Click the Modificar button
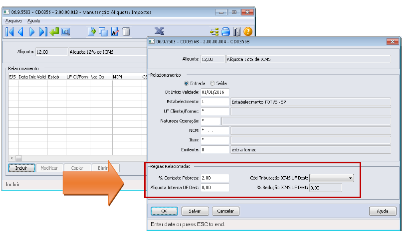407x236 pixels. coord(49,168)
